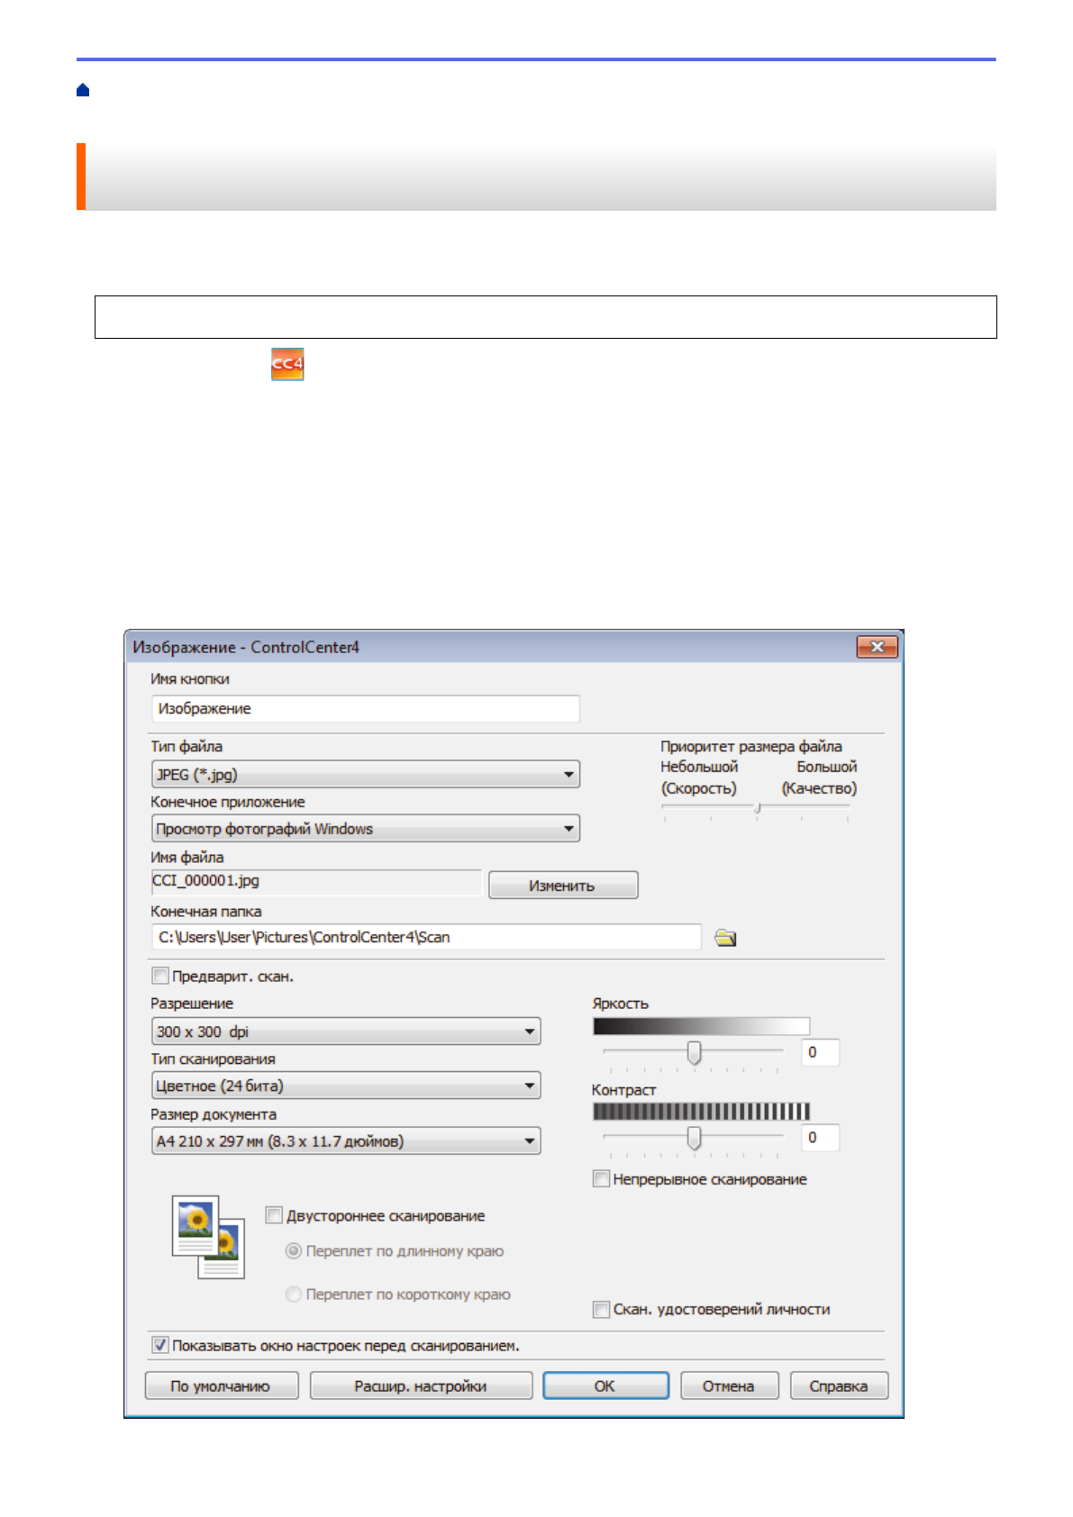Click the orange CC4 ControlCenter icon

click(287, 365)
